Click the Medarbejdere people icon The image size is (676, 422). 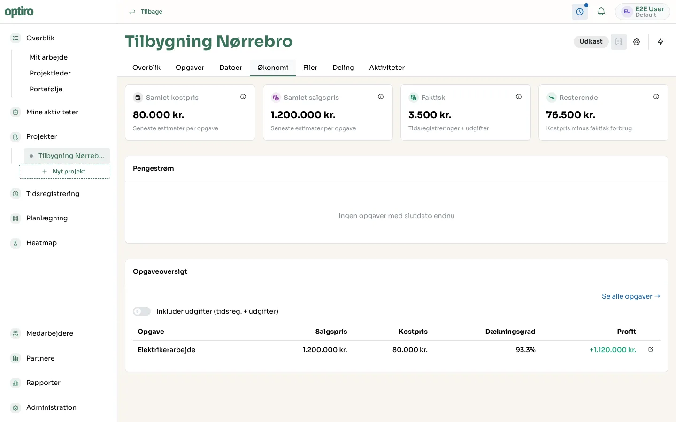(15, 333)
